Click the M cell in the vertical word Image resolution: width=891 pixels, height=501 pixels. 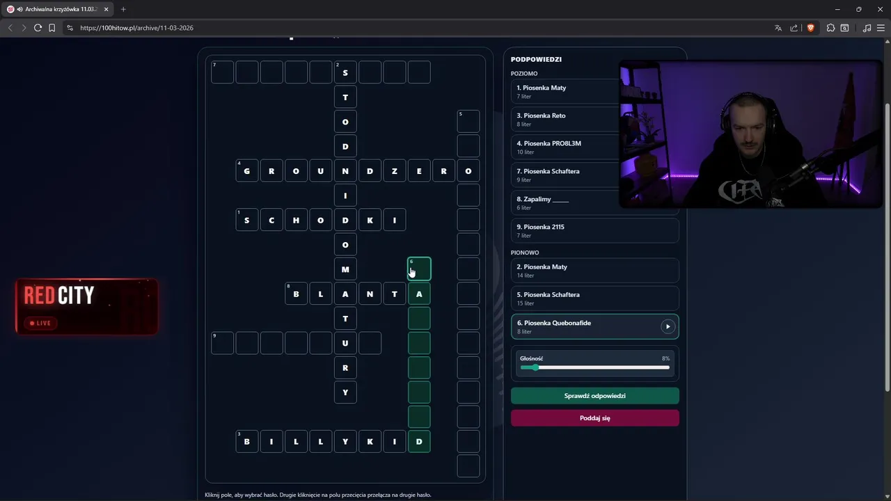tap(345, 269)
